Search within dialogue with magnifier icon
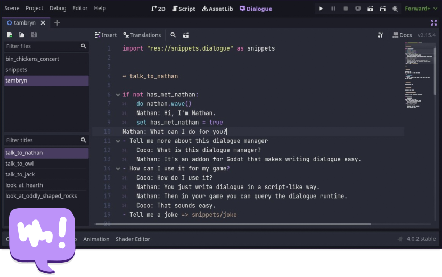This screenshot has height=277, width=442. point(173,35)
